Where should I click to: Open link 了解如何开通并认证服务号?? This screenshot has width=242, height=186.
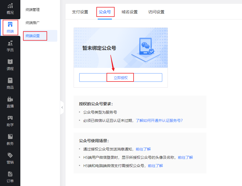pos(159,121)
